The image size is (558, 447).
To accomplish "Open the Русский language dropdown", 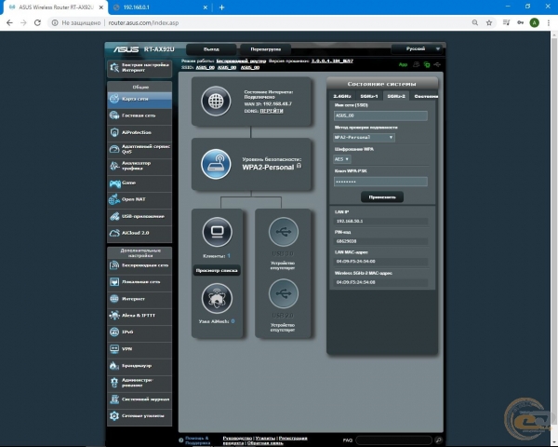I will pos(417,48).
